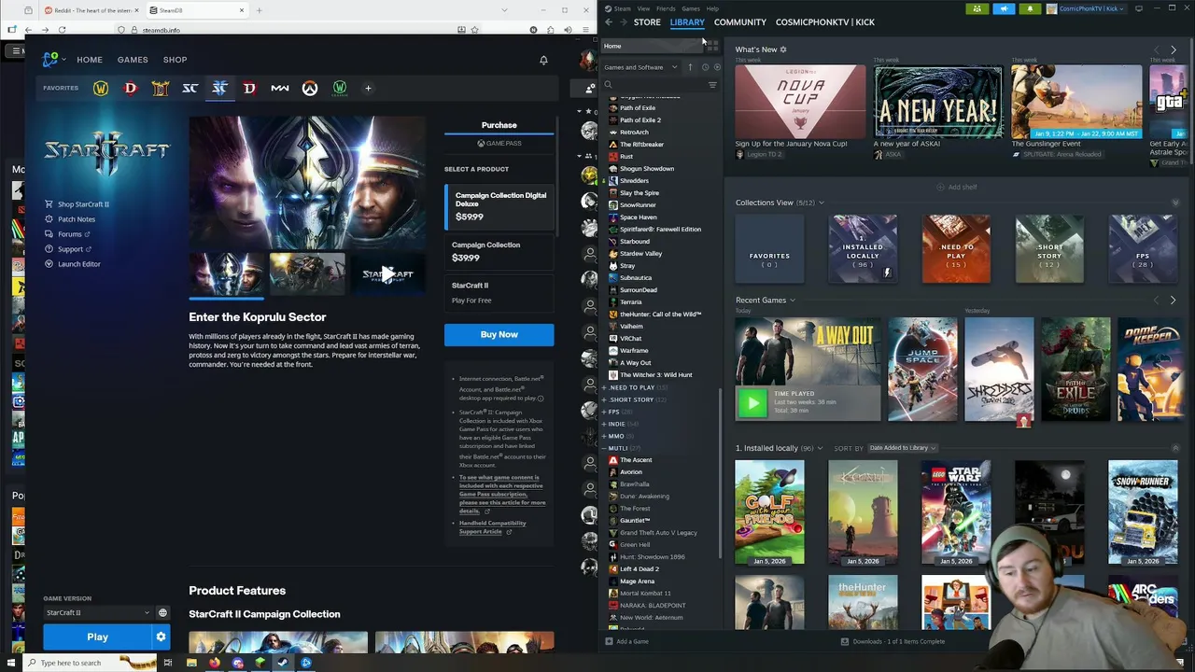Open StarCraft II game version dropdown
Viewport: 1195px width, 672px height.
pyautogui.click(x=97, y=613)
